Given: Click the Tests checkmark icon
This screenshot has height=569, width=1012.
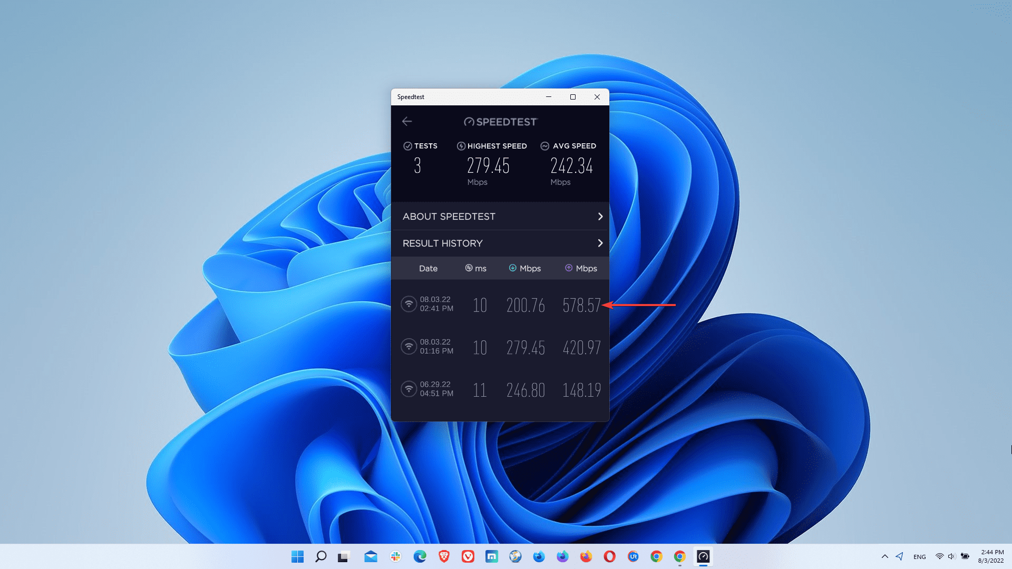Looking at the screenshot, I should (407, 146).
